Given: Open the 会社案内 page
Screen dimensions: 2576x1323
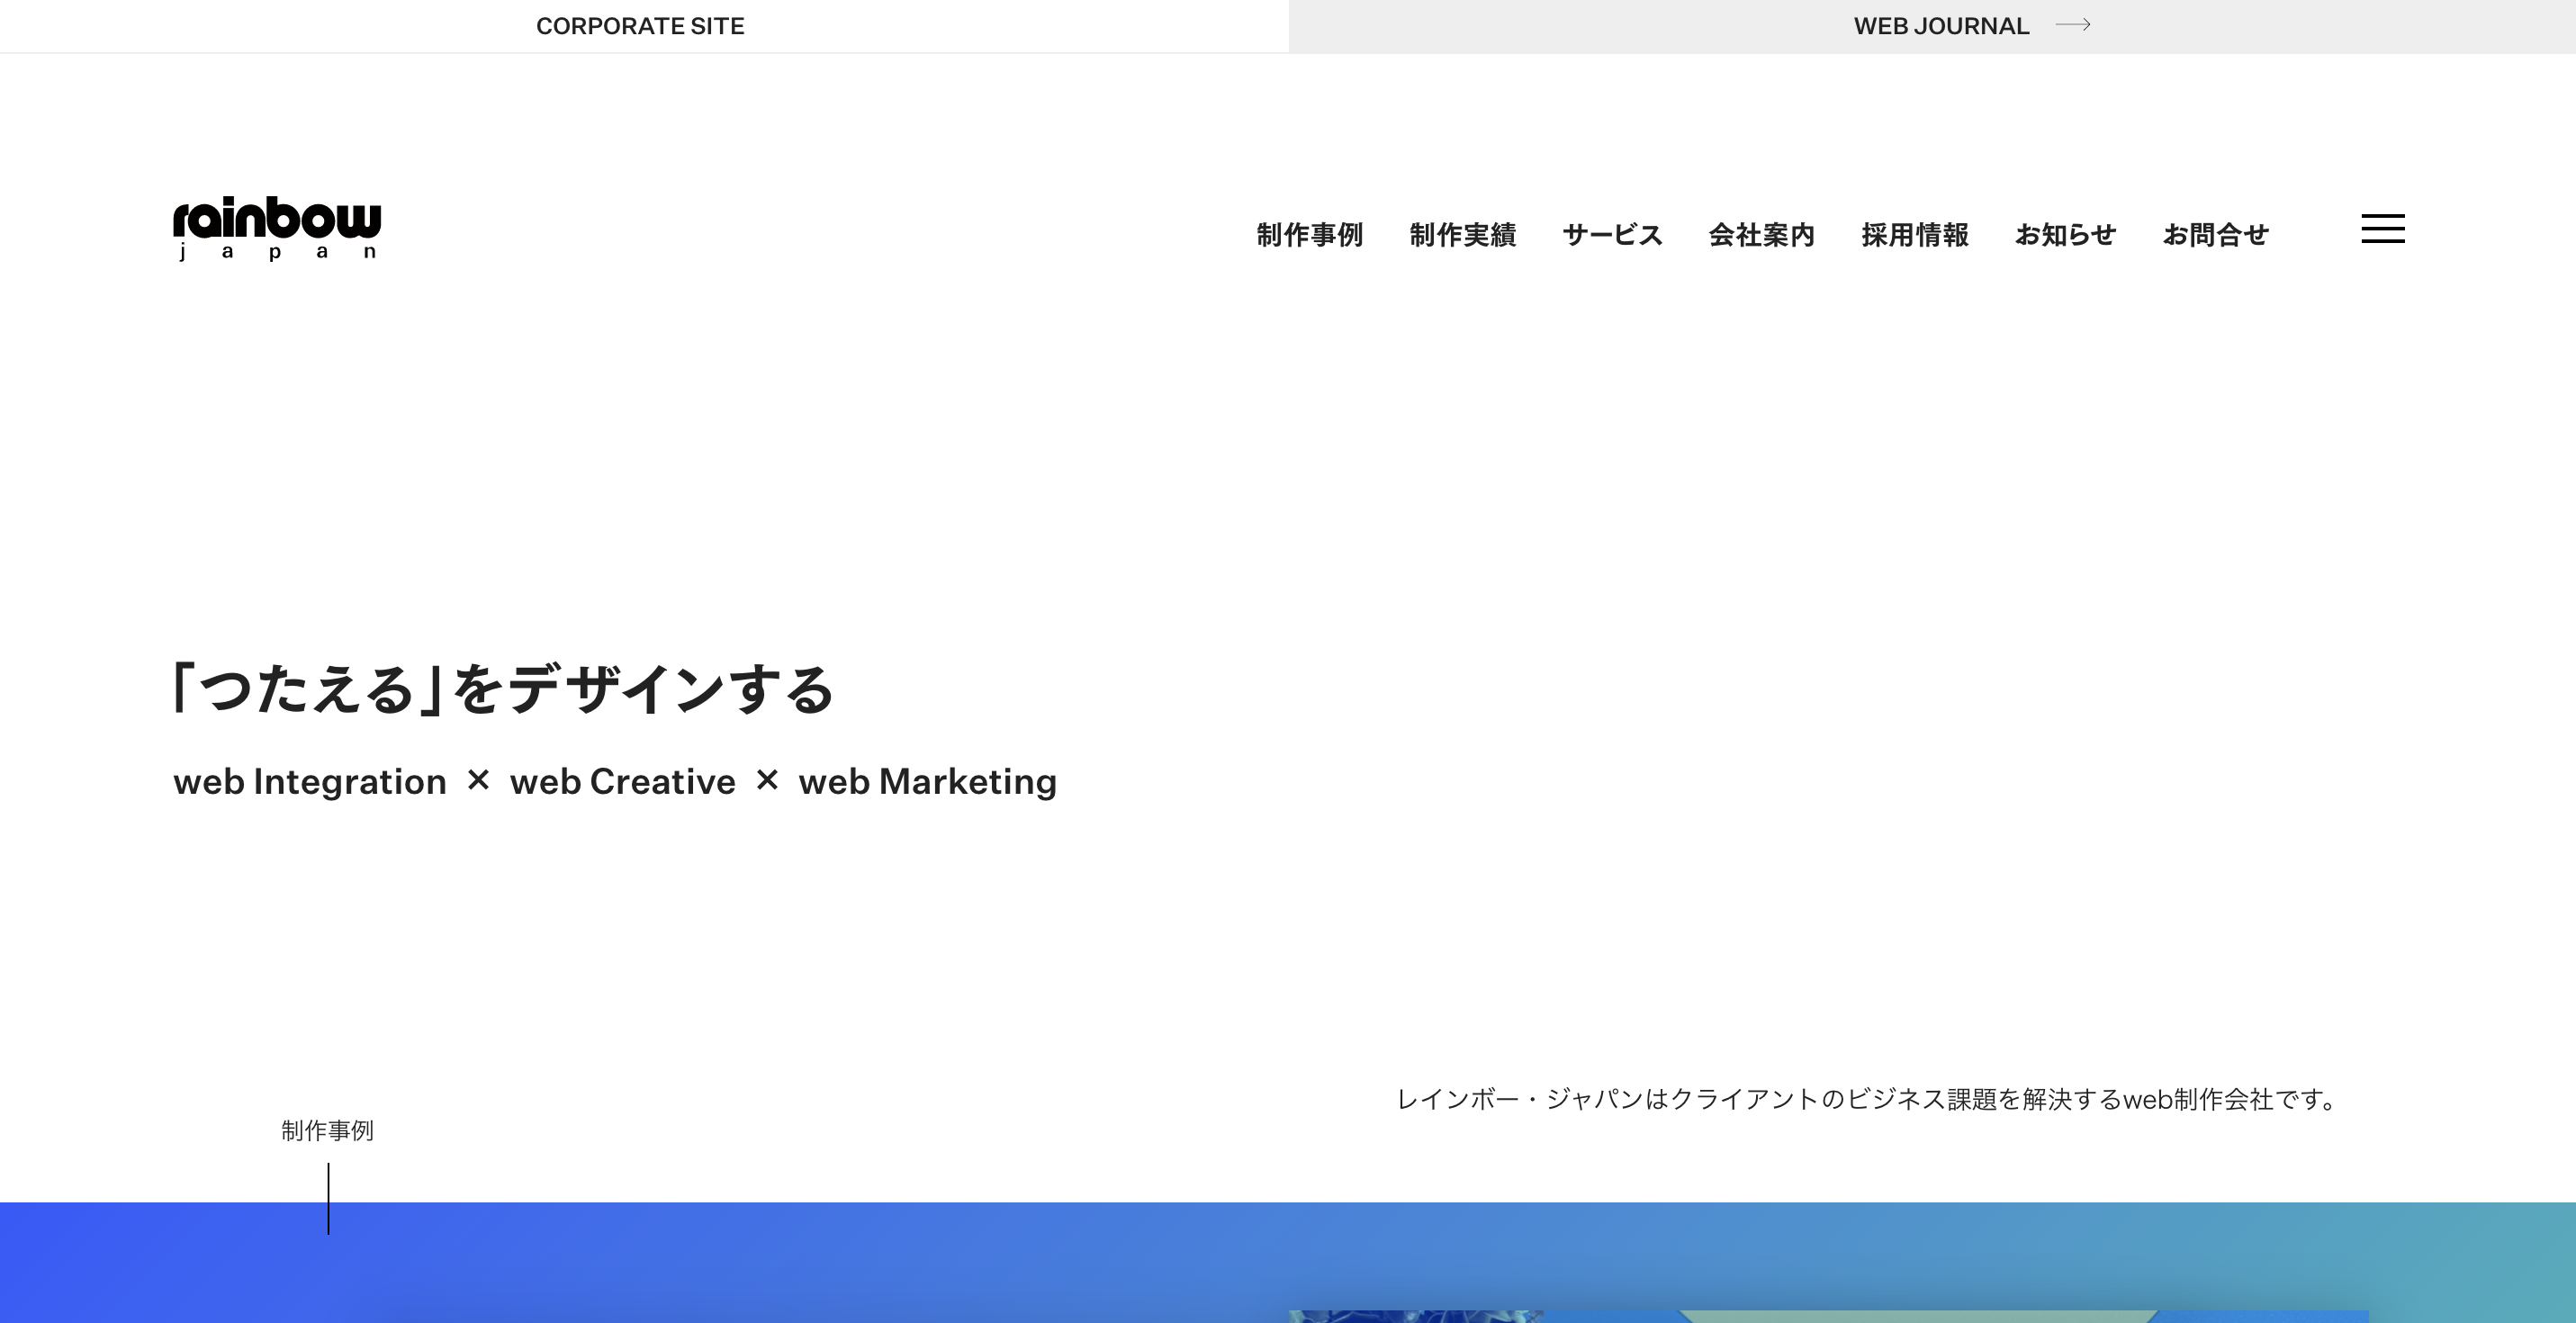Looking at the screenshot, I should (1762, 234).
